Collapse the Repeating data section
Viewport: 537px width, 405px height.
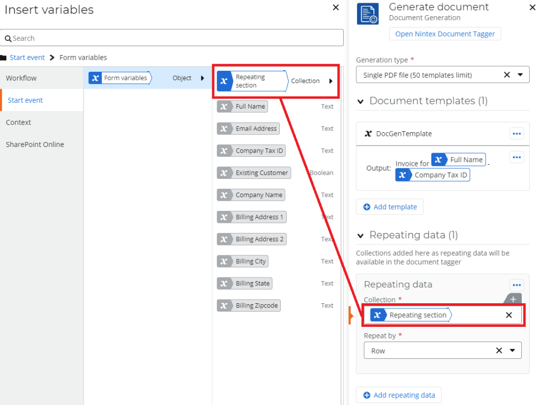361,236
